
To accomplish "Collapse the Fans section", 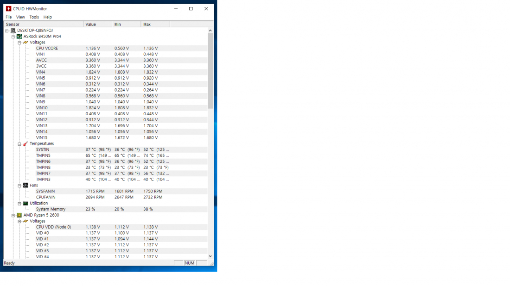I will click(19, 186).
